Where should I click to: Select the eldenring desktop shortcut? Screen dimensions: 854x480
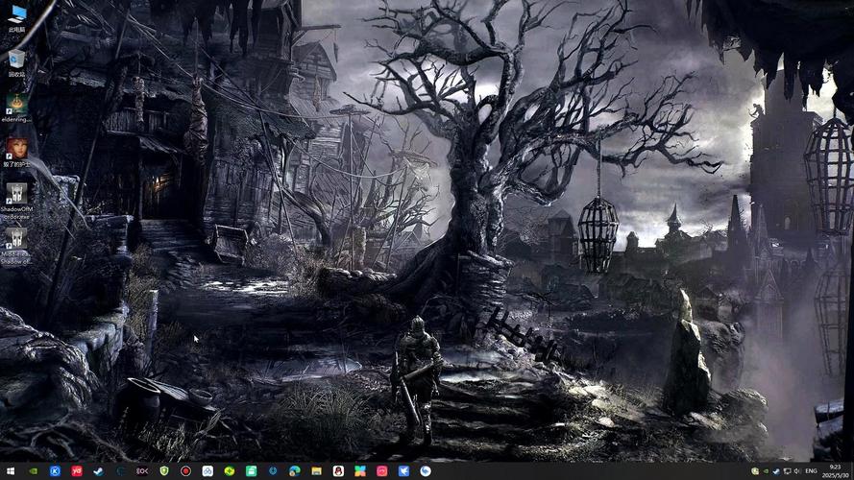pyautogui.click(x=17, y=108)
